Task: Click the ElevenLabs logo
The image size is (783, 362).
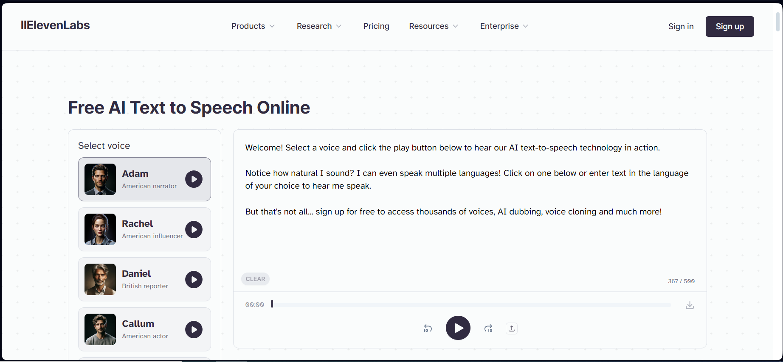Action: pyautogui.click(x=55, y=25)
